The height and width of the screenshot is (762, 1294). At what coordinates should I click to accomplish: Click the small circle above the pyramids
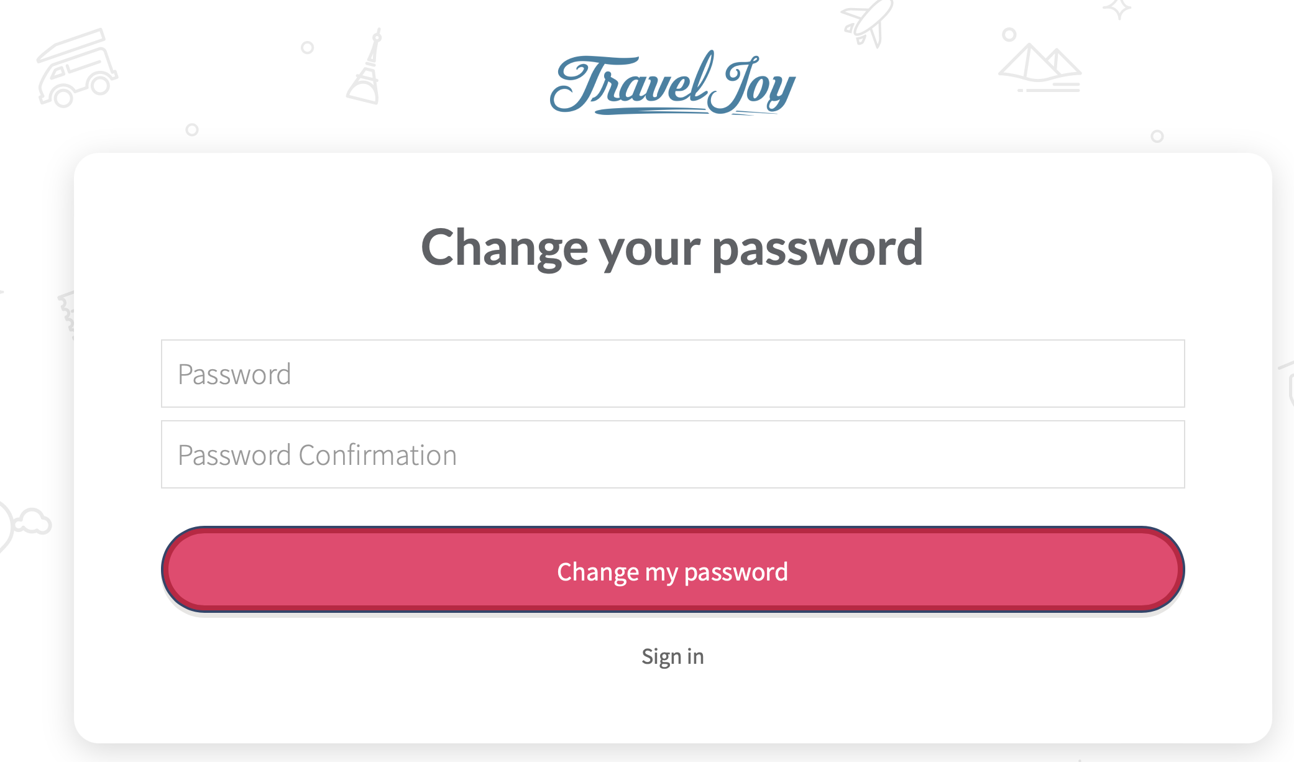1009,35
